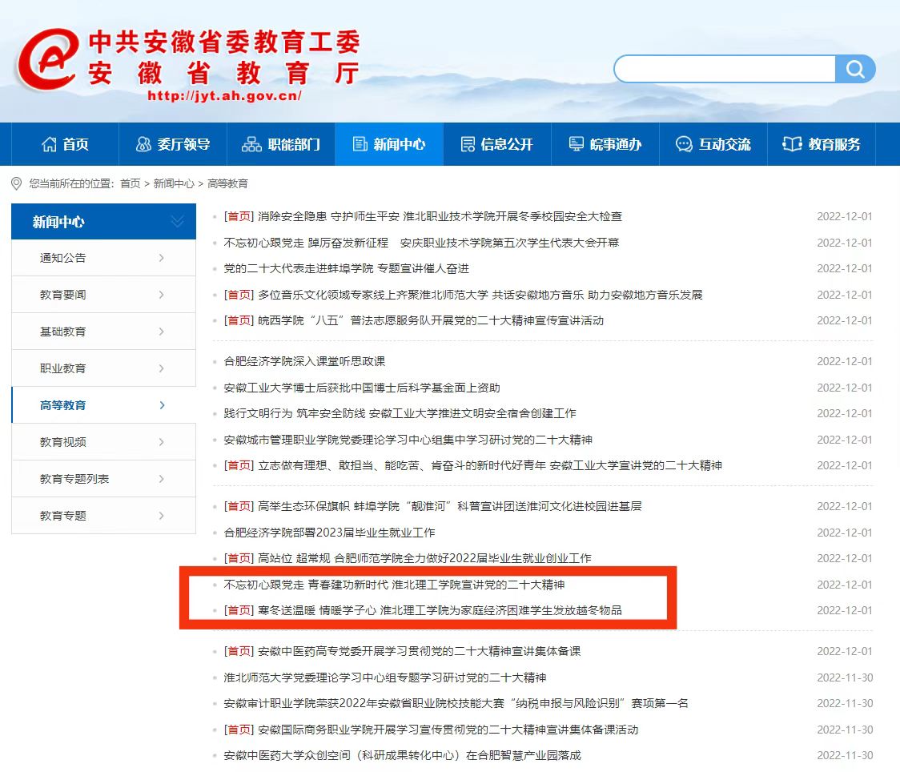Click the leaders icon beside 委厅领导

click(x=143, y=144)
